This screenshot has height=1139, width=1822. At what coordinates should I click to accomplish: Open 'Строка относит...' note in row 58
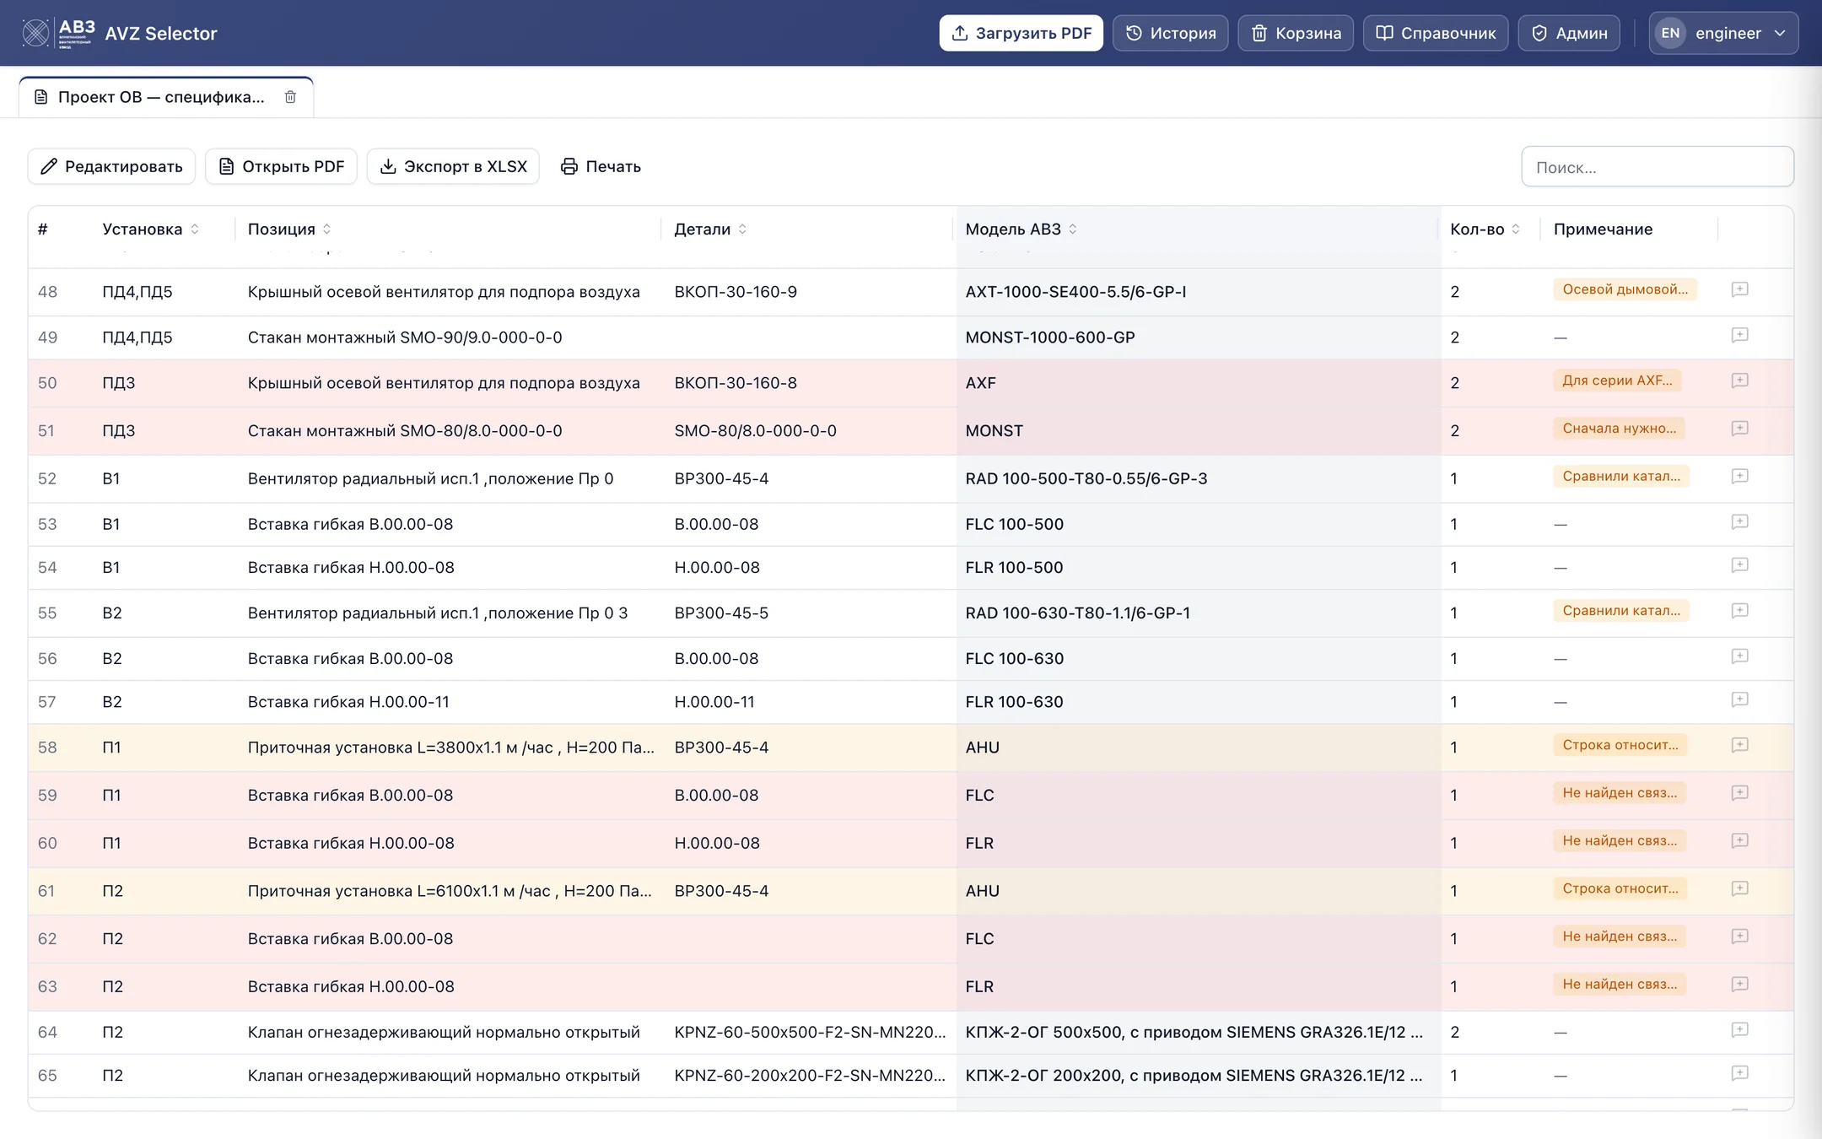click(x=1620, y=745)
